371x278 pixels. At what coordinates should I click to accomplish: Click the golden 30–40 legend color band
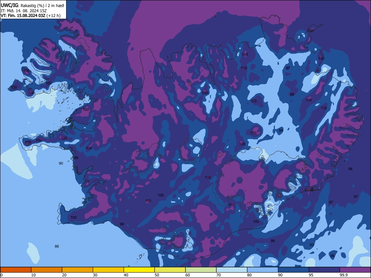tap(108, 270)
